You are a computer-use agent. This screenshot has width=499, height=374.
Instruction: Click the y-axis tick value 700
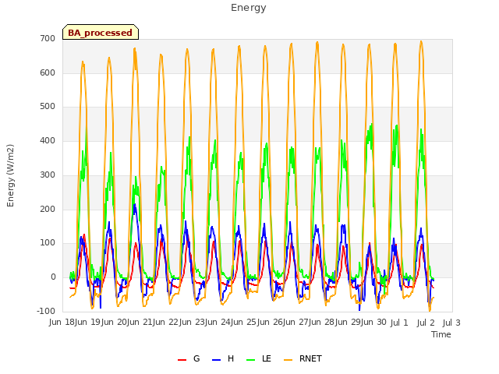48,39
